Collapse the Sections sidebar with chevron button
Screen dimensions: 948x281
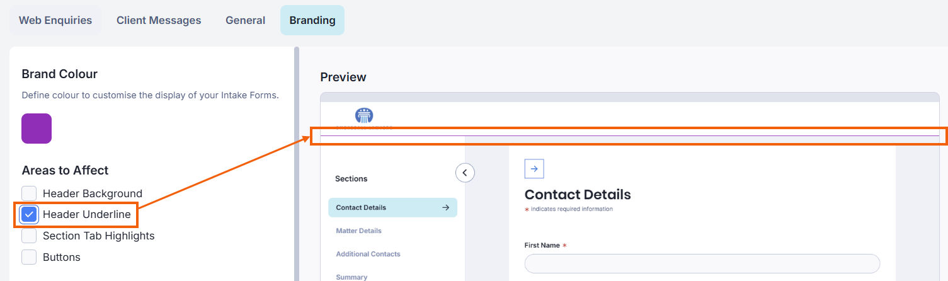(465, 172)
